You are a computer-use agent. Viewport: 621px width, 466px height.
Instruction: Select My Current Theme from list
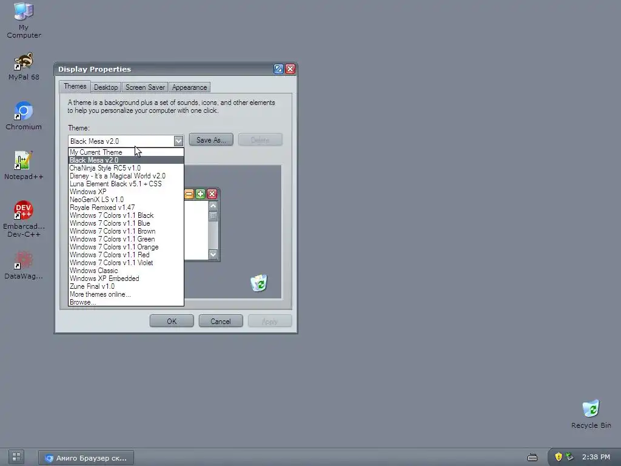[x=126, y=152]
